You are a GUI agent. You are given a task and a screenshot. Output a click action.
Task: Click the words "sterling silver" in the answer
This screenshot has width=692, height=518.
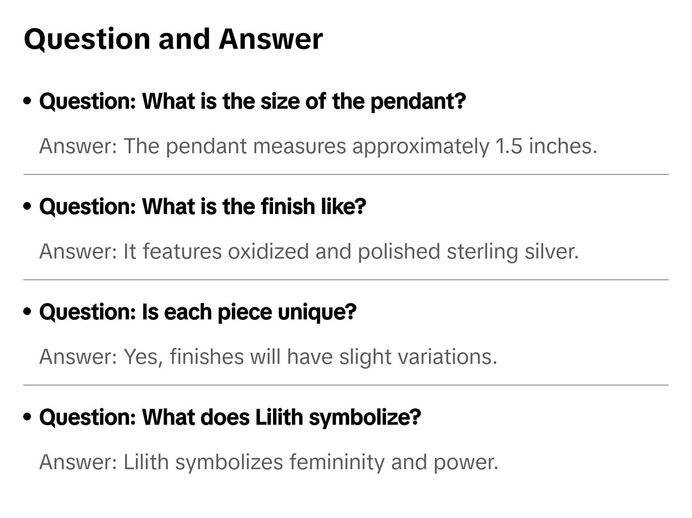click(x=512, y=251)
